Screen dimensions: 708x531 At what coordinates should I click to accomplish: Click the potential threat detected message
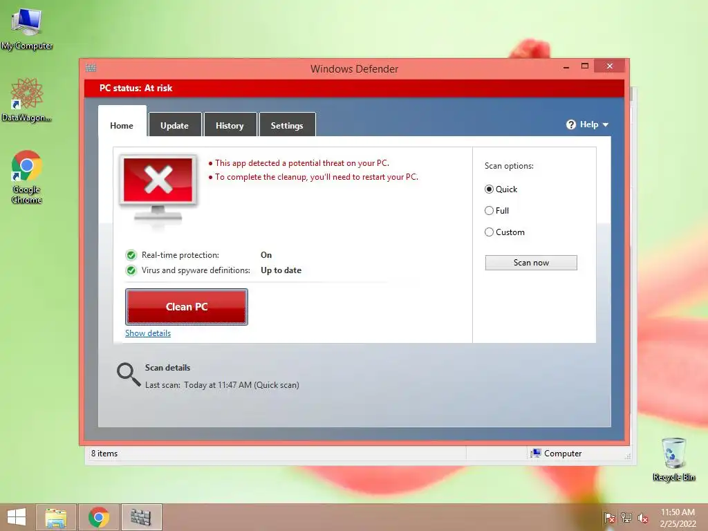[301, 163]
